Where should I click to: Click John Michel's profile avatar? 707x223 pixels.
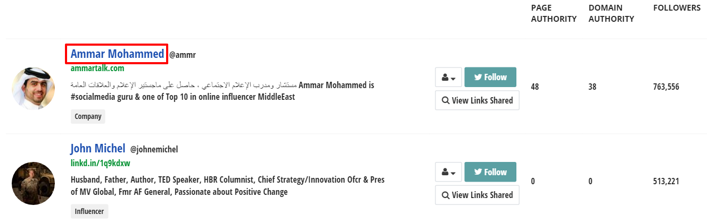[x=33, y=183]
